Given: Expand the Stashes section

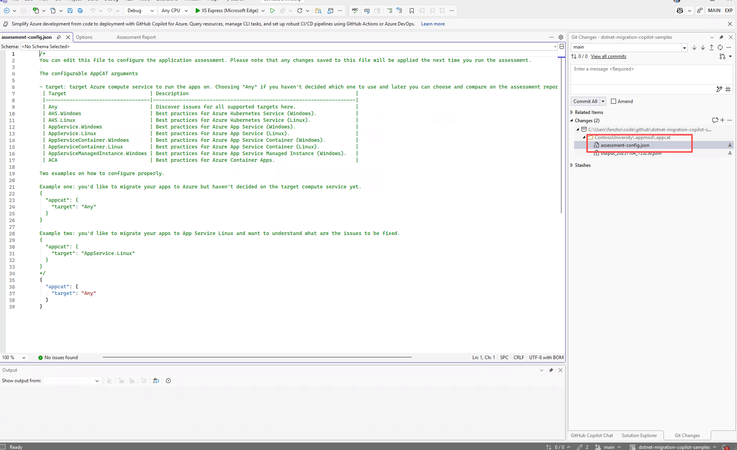Looking at the screenshot, I should (x=572, y=165).
